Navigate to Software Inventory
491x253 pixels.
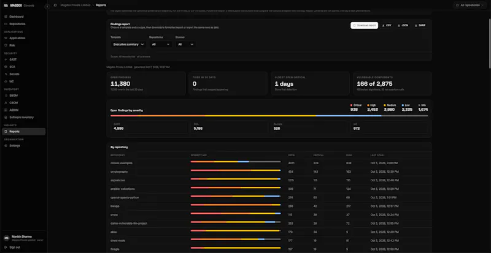(x=23, y=117)
